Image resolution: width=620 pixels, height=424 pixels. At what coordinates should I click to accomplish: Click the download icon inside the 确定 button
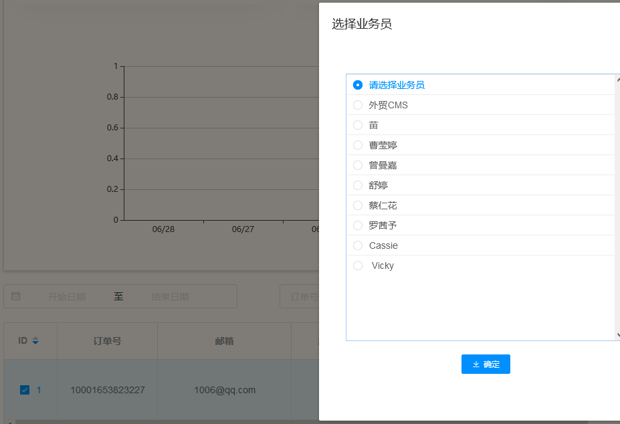[x=475, y=364]
